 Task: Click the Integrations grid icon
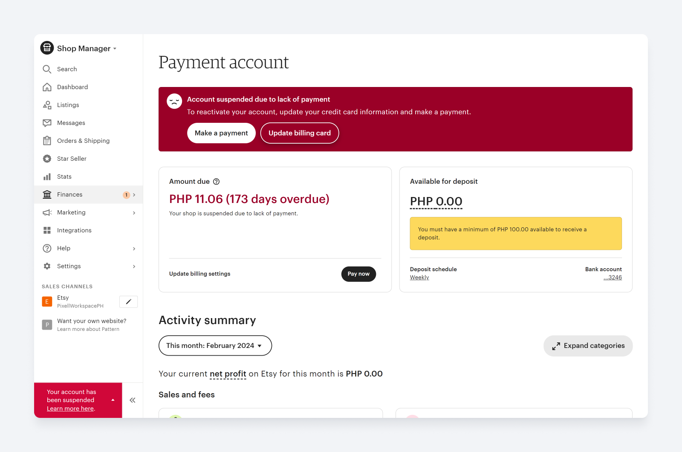point(47,230)
